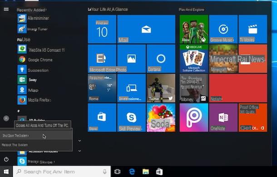Click the hamburger menu icon in Start
This screenshot has height=177, width=277.
tap(6, 9)
